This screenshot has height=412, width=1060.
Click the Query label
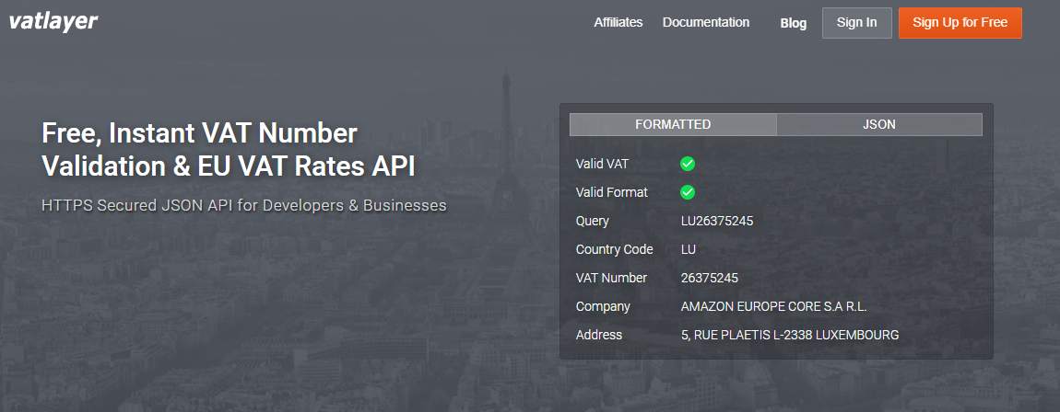(592, 221)
